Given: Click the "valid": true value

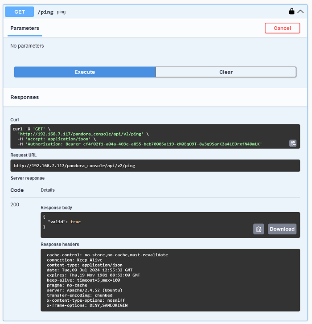Looking at the screenshot, I should 64,221.
